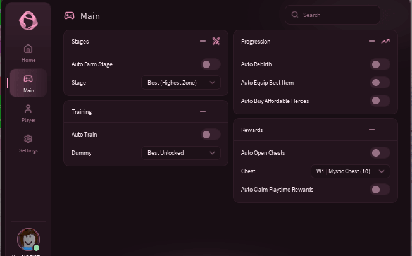Open the Settings sidebar tab
The image size is (412, 256).
tap(28, 143)
